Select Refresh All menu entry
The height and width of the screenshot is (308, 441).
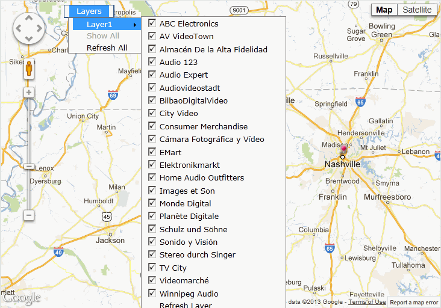click(107, 48)
